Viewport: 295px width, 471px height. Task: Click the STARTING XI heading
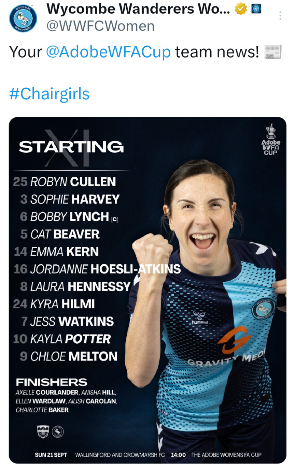tap(71, 147)
